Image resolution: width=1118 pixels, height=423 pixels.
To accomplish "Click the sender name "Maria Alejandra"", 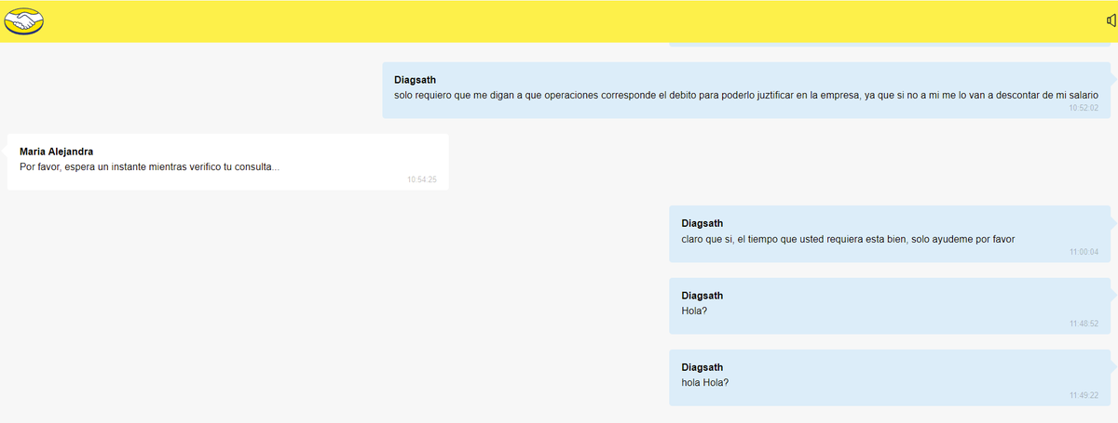I will coord(56,152).
